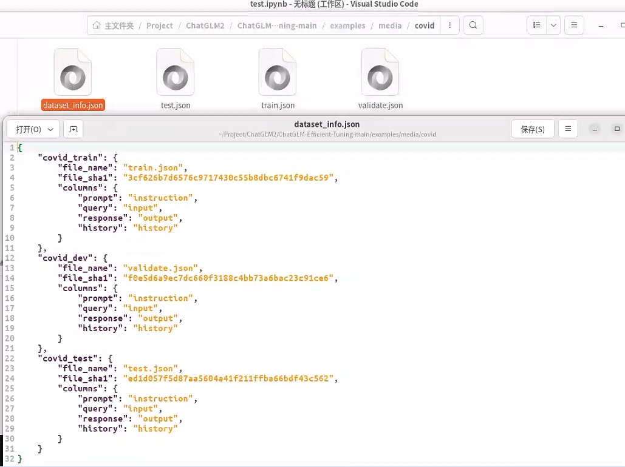Jump to the examples folder breadcrumb
Viewport: 625px width, 467px height.
347,25
